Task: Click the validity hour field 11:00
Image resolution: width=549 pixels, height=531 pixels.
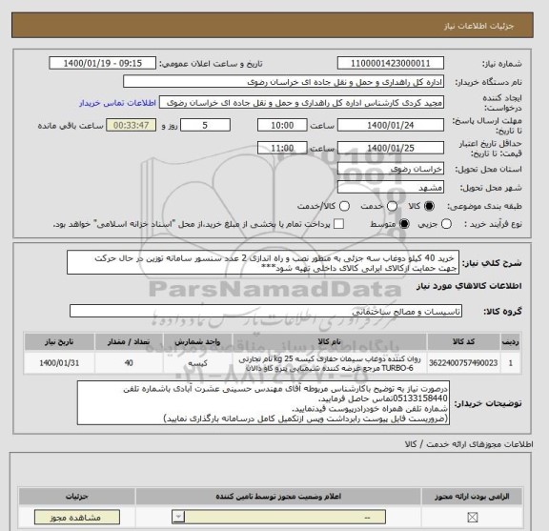Action: click(282, 148)
